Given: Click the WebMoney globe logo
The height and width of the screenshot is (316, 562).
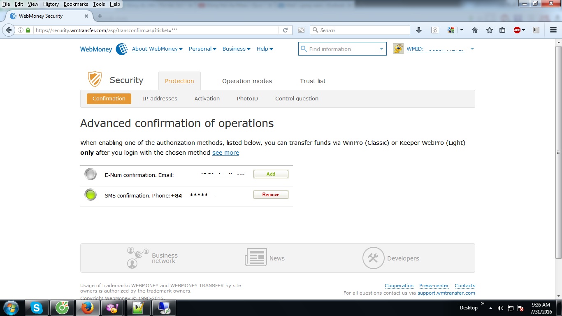Looking at the screenshot, I should point(121,49).
